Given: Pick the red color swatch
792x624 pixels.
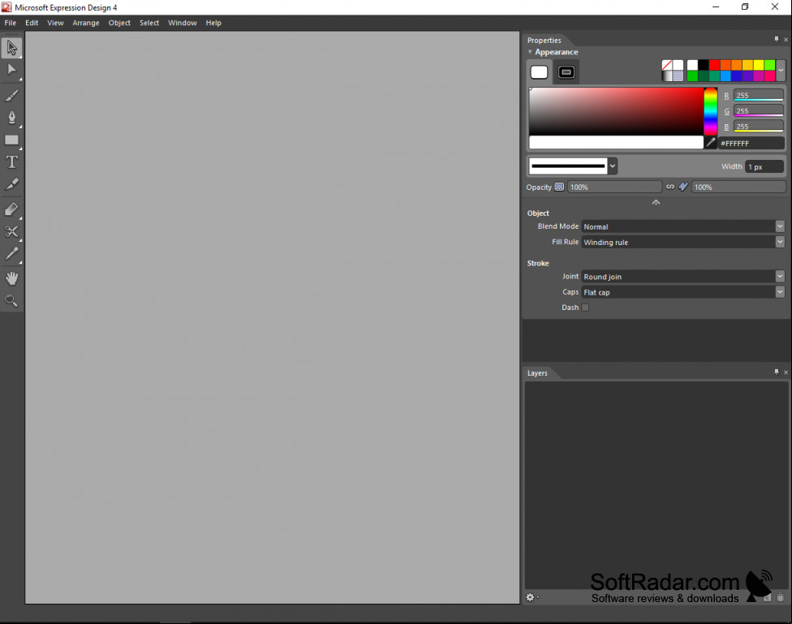Looking at the screenshot, I should 714,65.
